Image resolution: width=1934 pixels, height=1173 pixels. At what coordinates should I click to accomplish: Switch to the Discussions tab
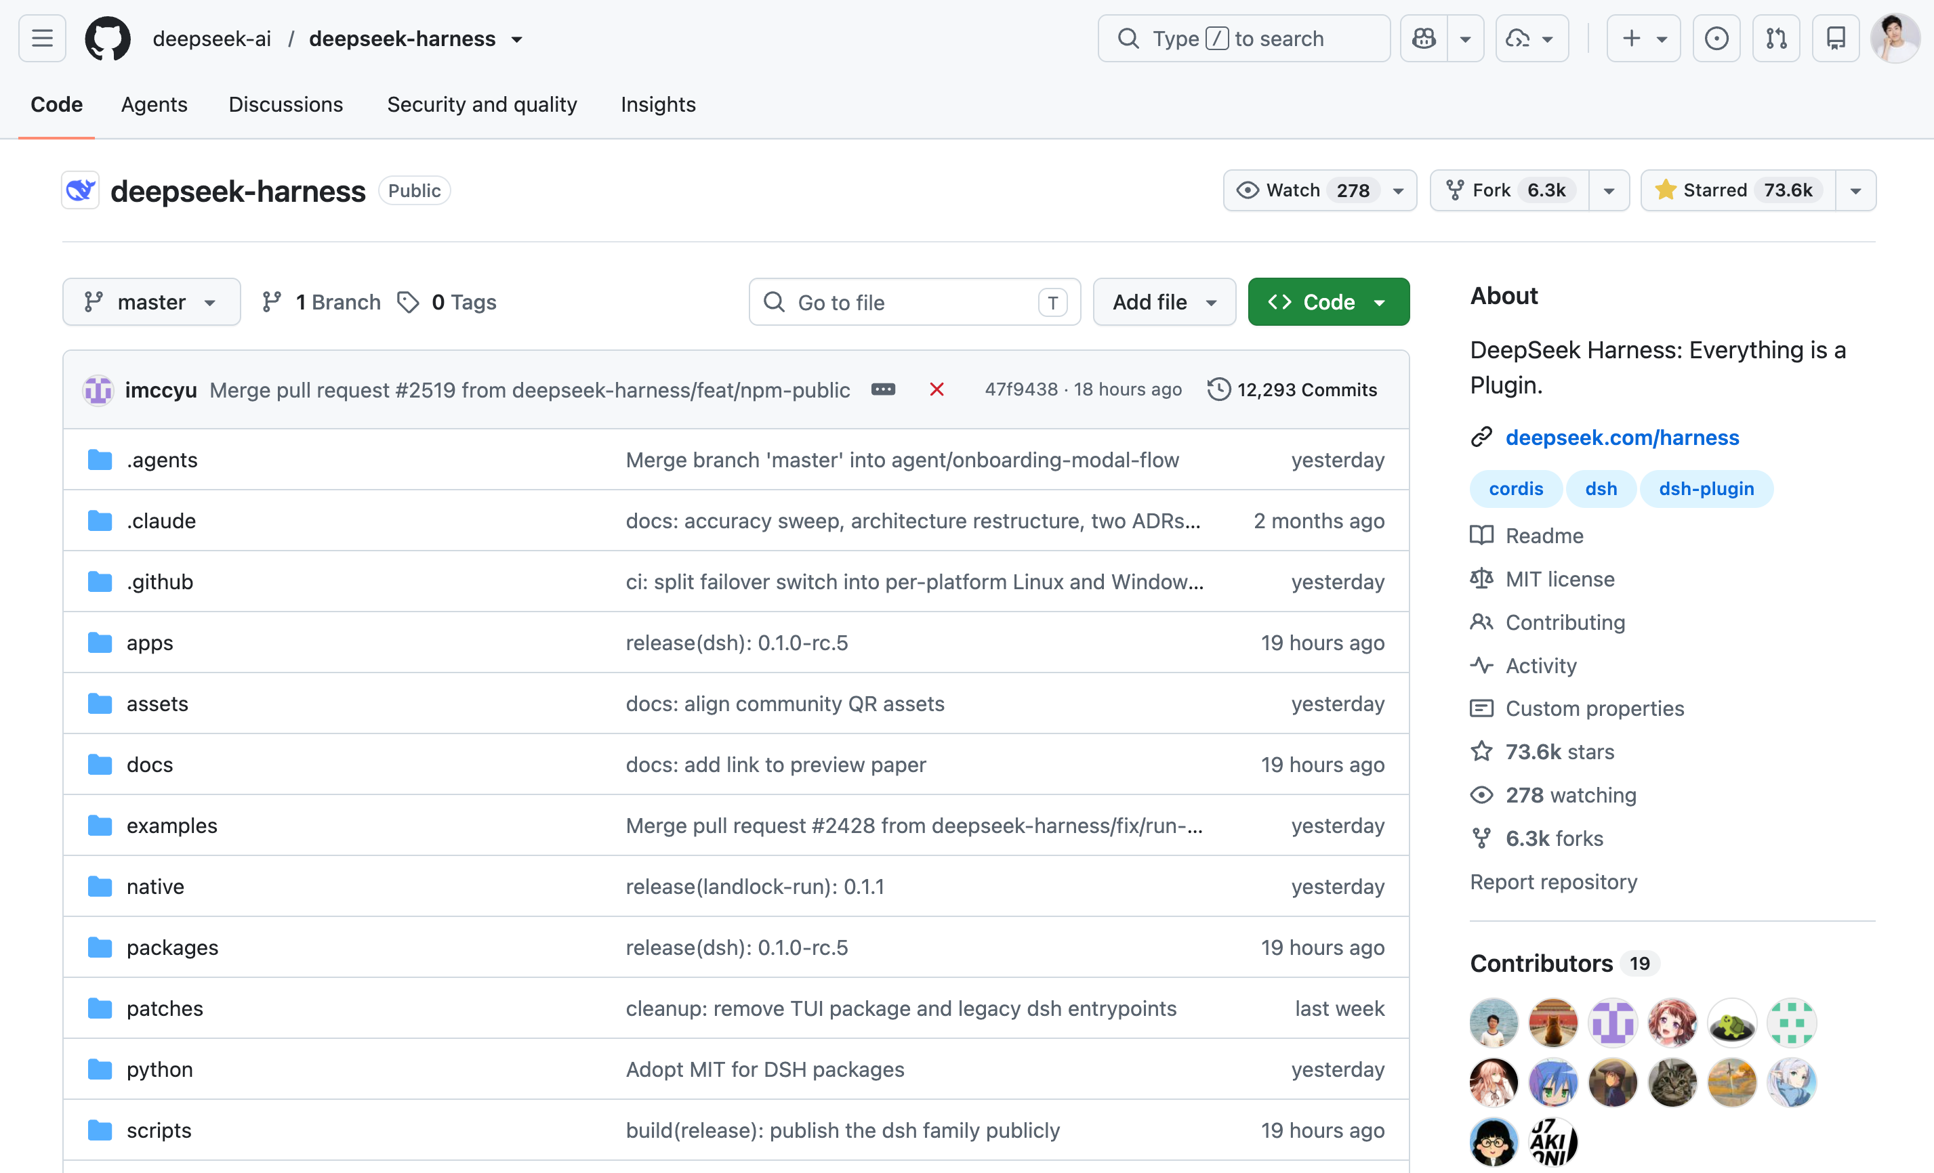click(286, 104)
